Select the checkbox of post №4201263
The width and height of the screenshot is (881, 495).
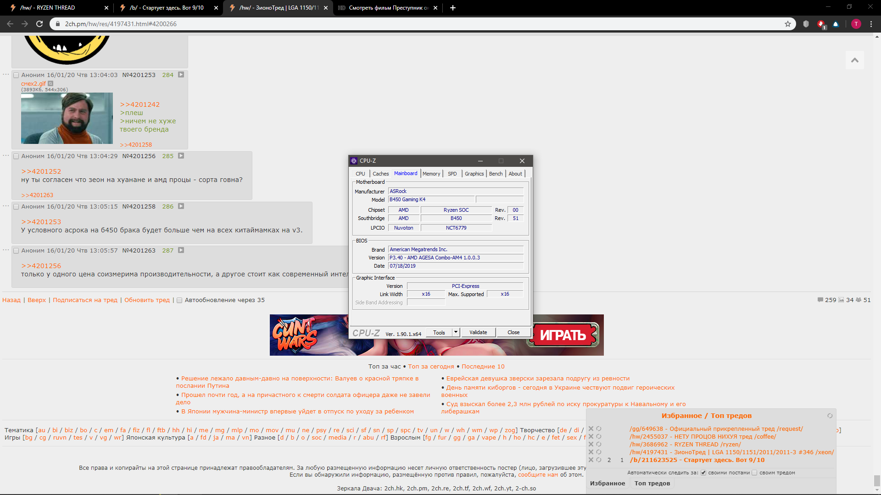tap(16, 251)
